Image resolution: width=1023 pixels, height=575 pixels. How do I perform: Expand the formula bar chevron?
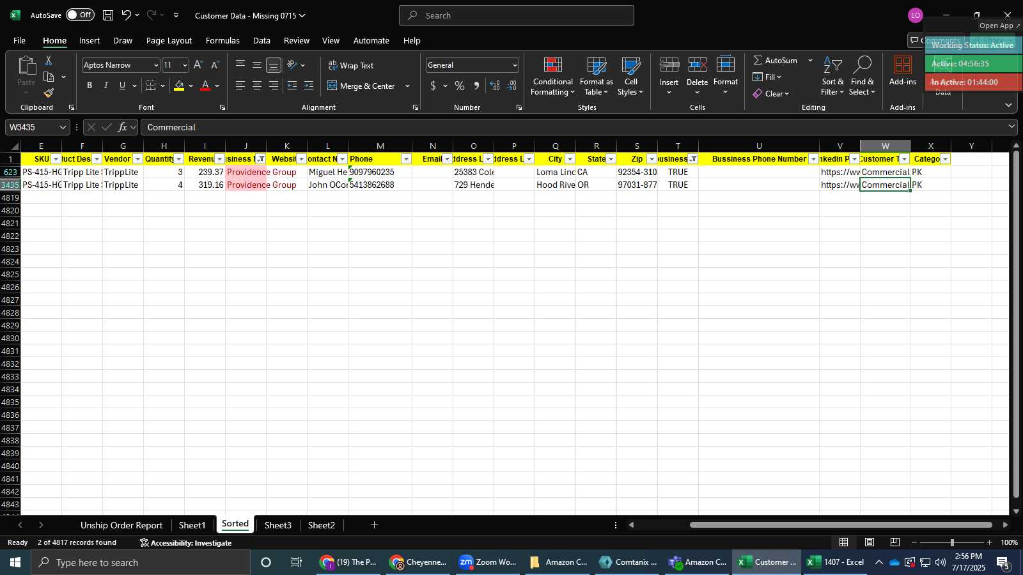(1011, 126)
